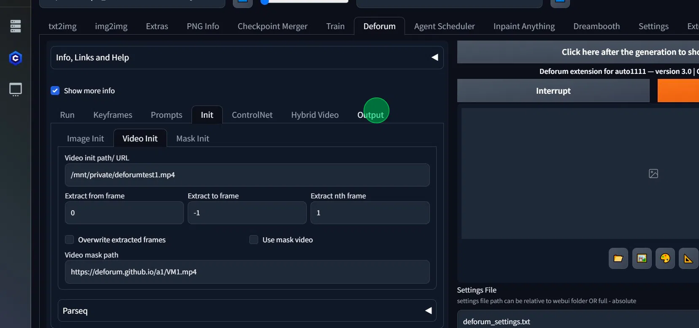
Task: Click the Video init path/URL field
Action: (x=247, y=175)
